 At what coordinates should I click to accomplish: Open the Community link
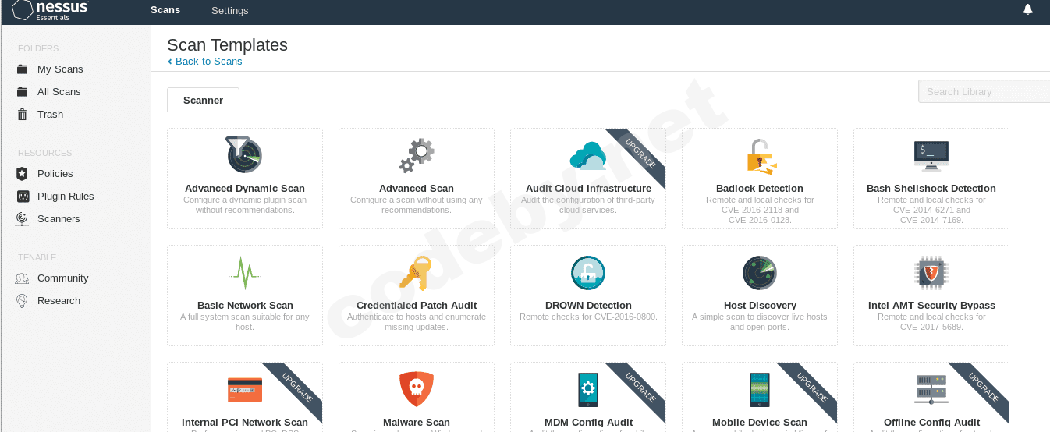(x=63, y=278)
